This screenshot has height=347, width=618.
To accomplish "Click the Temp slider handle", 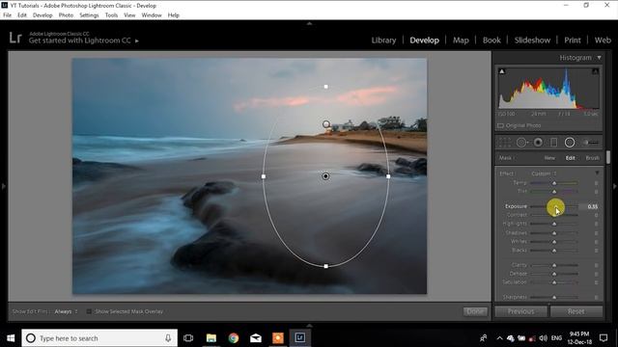I will (554, 183).
